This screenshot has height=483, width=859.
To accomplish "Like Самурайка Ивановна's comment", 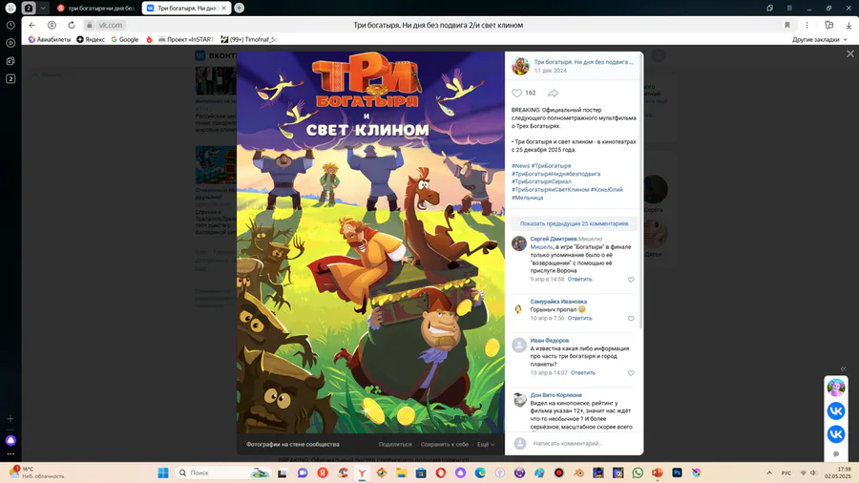I will pyautogui.click(x=631, y=319).
